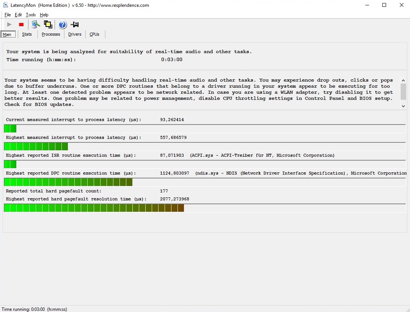Click the ACPI.sys driver description text

[x=262, y=155]
